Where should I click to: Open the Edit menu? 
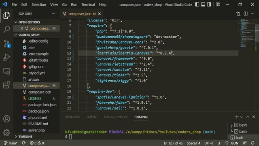pos(24,4)
